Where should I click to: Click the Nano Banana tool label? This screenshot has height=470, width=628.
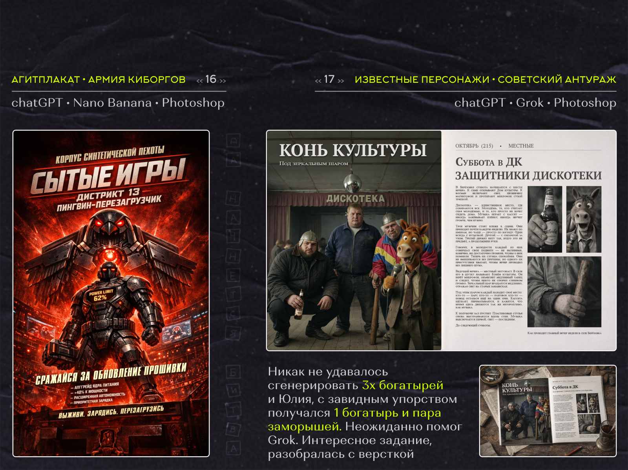coord(112,103)
